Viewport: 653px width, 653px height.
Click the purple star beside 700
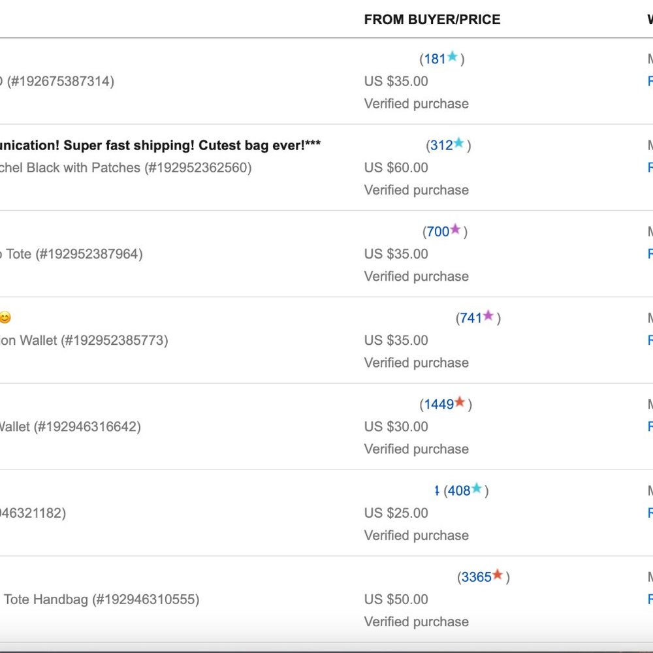[455, 229]
